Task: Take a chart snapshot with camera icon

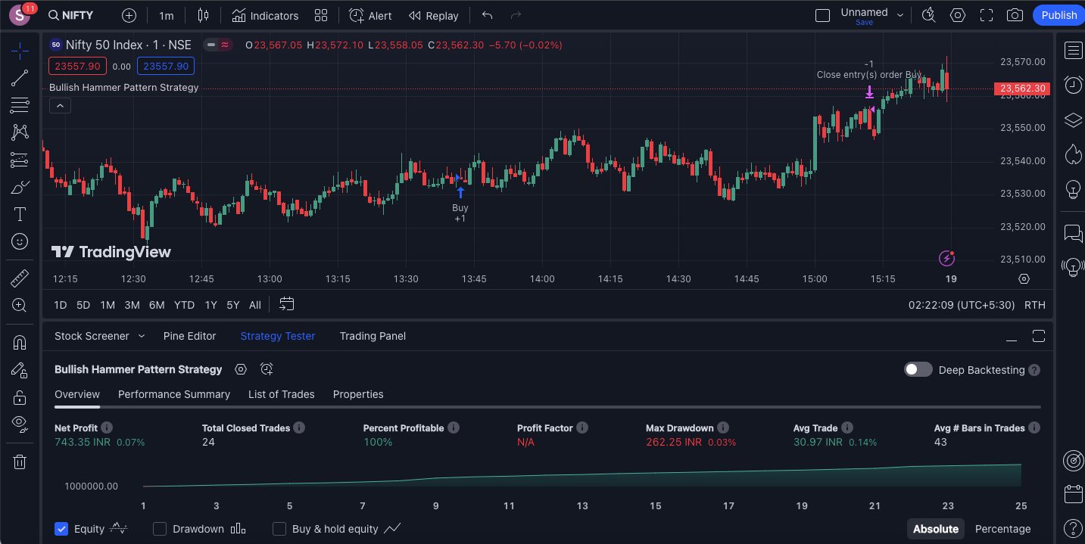Action: click(1015, 15)
